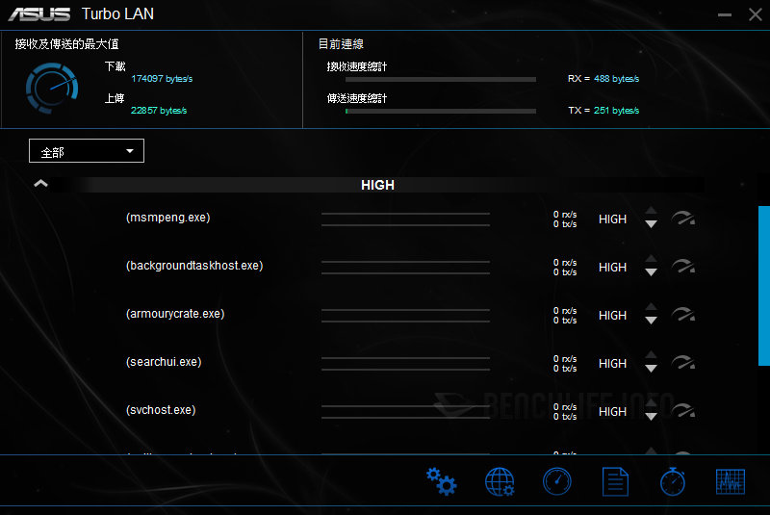Click HIGH priority label for armourycrate.exe
The height and width of the screenshot is (515, 770).
(x=612, y=315)
